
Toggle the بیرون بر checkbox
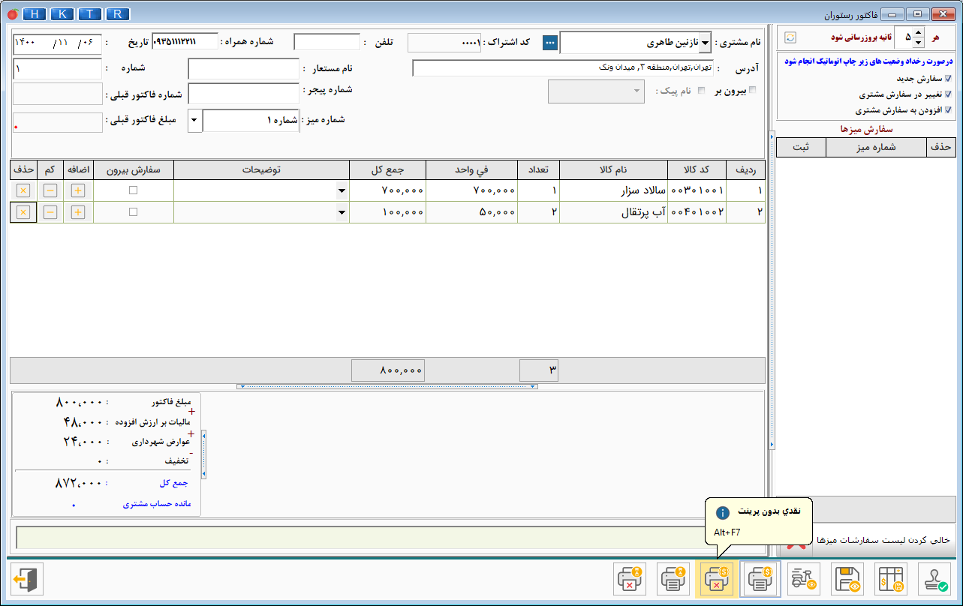coord(753,90)
